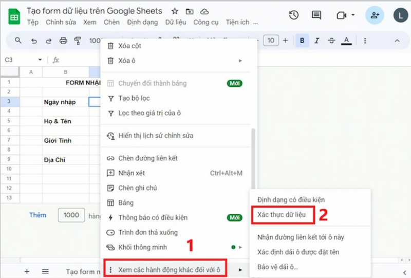Undo the last action
Viewport: 411px width, 278px height.
click(x=34, y=41)
